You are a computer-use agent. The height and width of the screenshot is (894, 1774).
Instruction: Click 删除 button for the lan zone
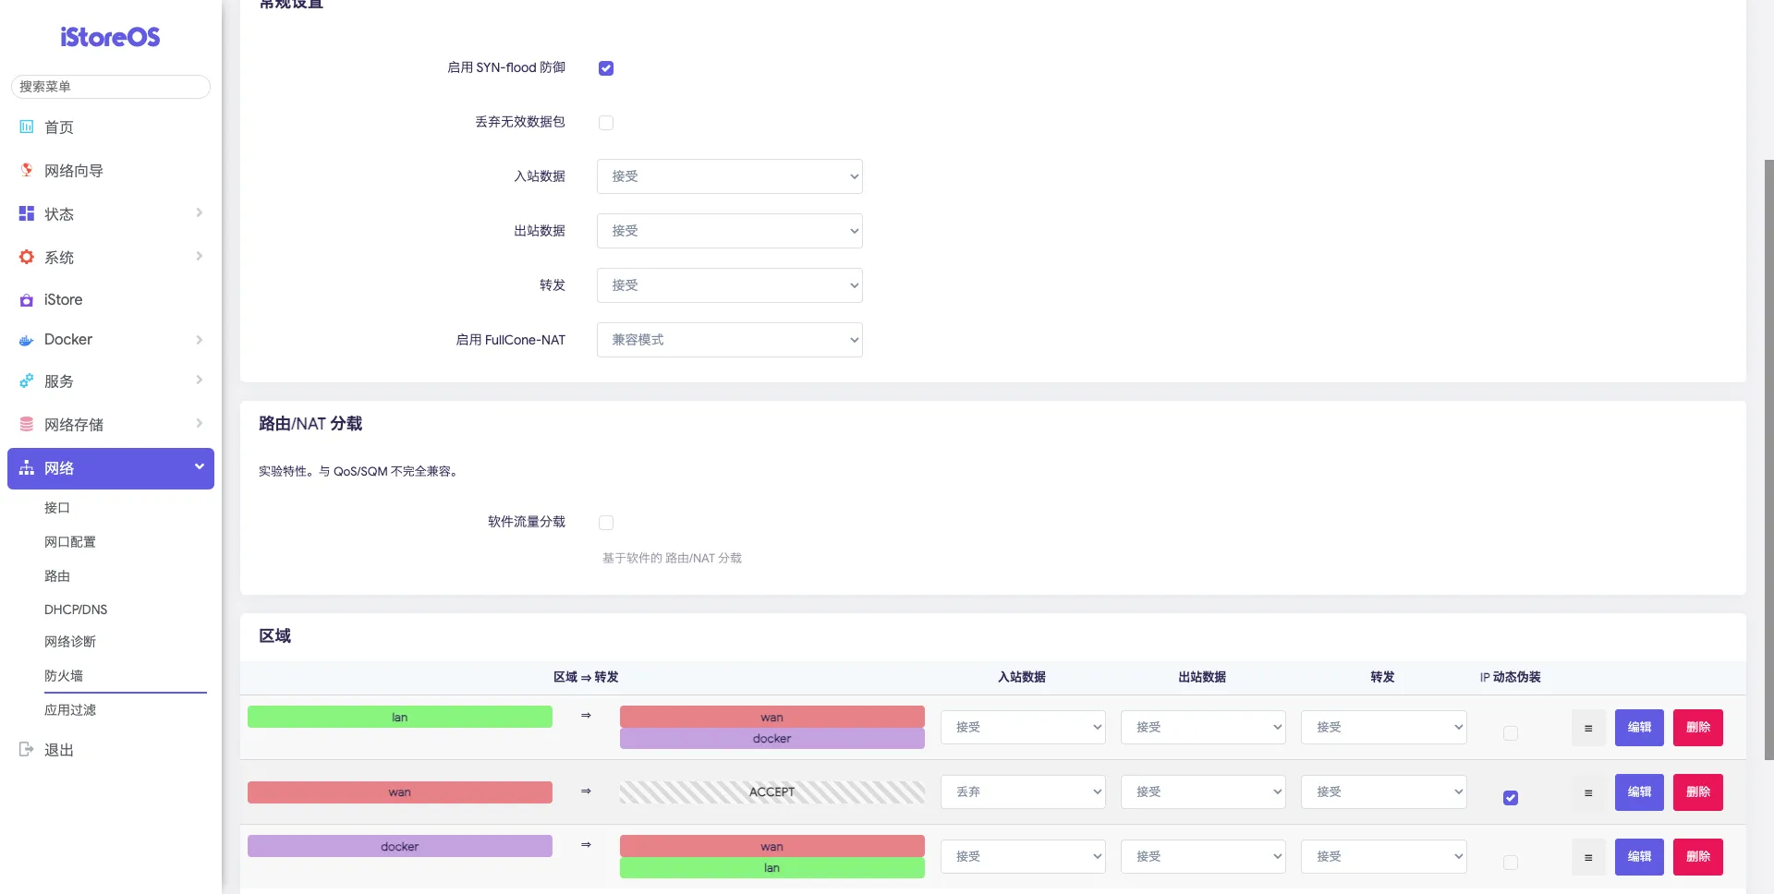[x=1697, y=728]
